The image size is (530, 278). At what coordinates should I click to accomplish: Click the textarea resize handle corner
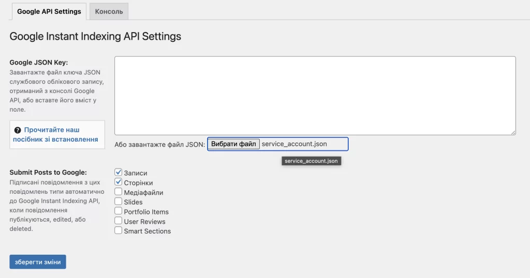513,133
